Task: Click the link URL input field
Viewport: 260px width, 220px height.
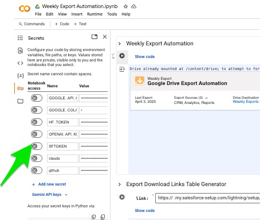Action: point(208,198)
